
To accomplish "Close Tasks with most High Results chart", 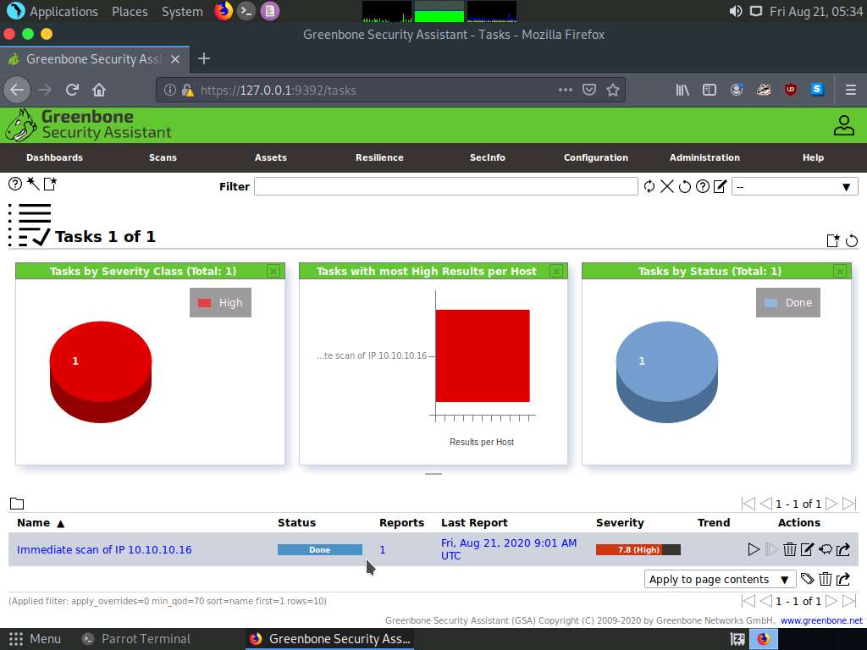I will tap(556, 271).
